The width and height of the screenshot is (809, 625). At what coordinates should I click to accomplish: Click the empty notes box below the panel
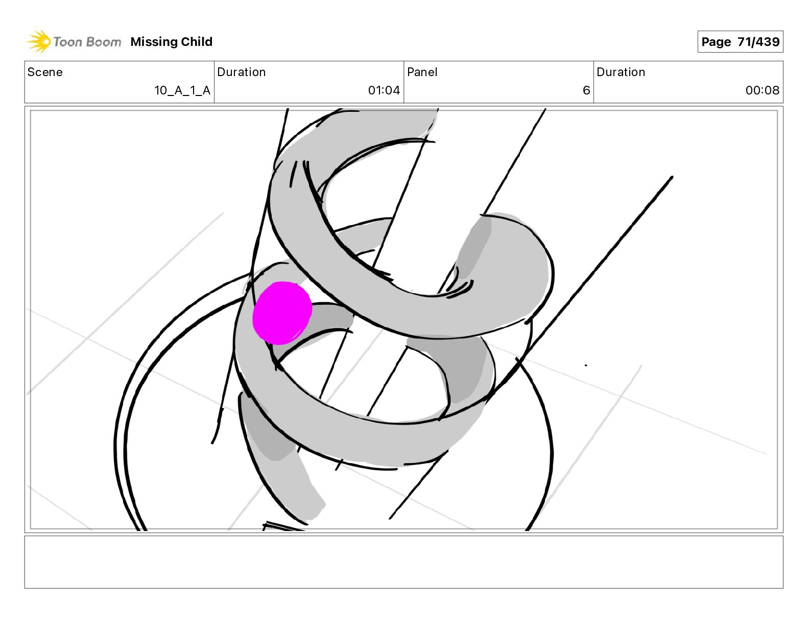point(403,562)
